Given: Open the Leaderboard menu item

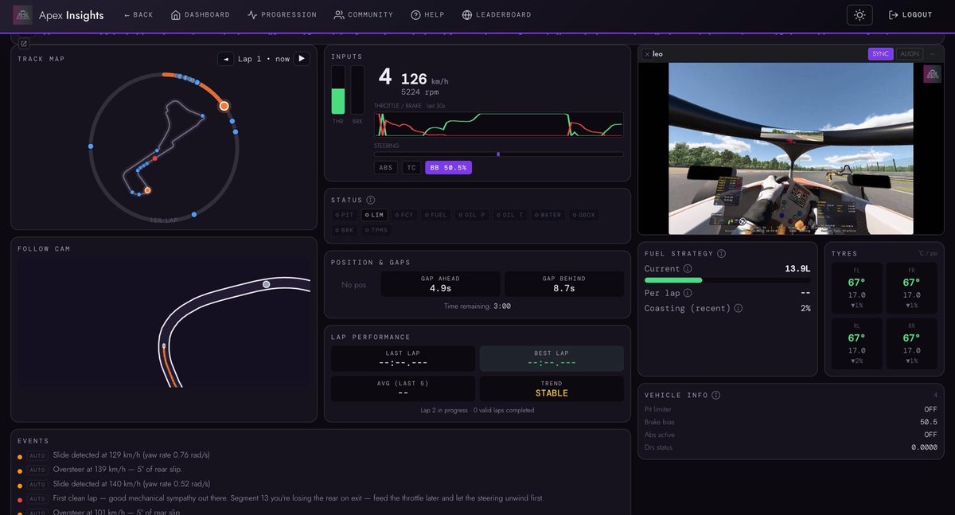Looking at the screenshot, I should coord(496,15).
